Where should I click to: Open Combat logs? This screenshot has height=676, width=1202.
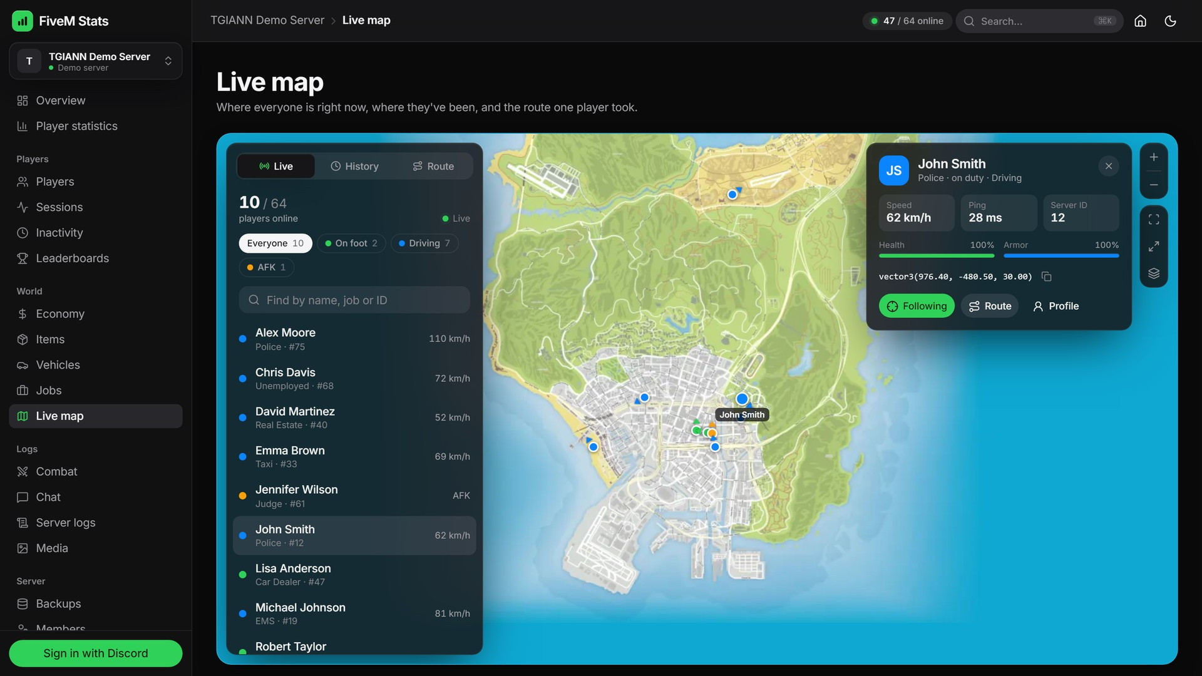[x=96, y=472]
